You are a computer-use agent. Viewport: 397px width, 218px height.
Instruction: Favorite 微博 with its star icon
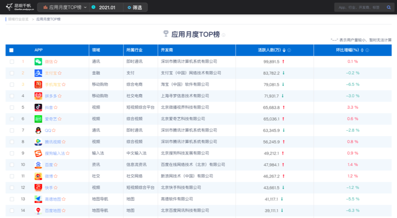coord(56,176)
